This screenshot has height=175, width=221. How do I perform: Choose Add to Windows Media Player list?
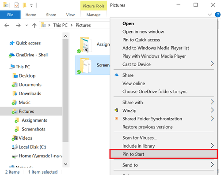156,48
